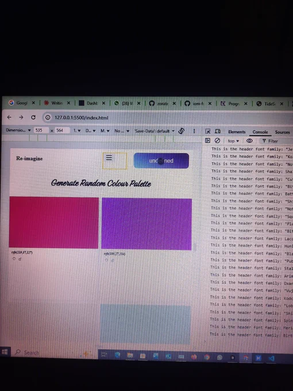The height and width of the screenshot is (391, 293).
Task: Rotate the device viewport with the rotate icon
Action: pos(182,131)
